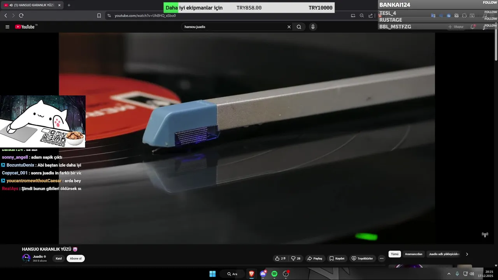
Task: Click the browser address bar URL
Action: pyautogui.click(x=145, y=16)
